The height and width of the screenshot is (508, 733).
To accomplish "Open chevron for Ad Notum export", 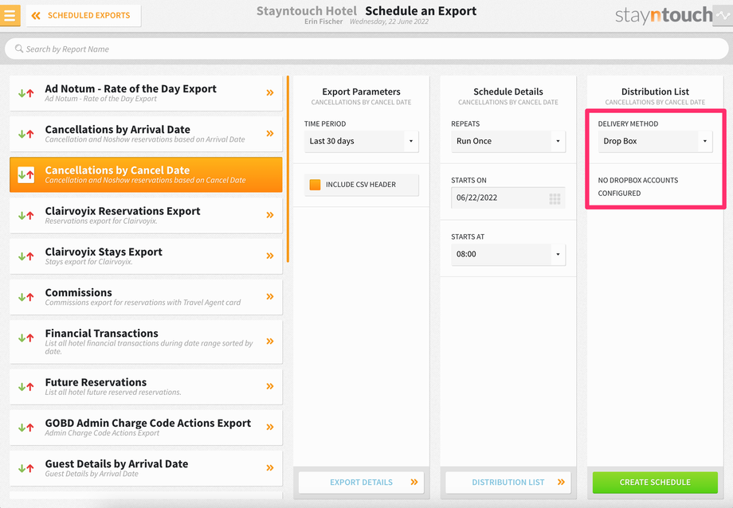I will click(270, 93).
